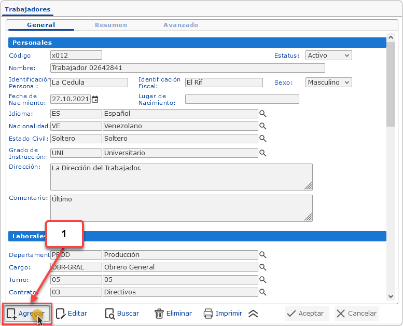
Task: Click the Departamento search magnifier
Action: coord(263,255)
